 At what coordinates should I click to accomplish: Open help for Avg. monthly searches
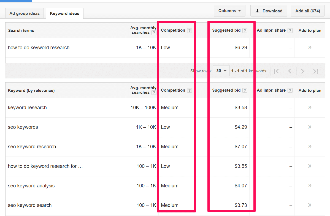tap(154, 32)
